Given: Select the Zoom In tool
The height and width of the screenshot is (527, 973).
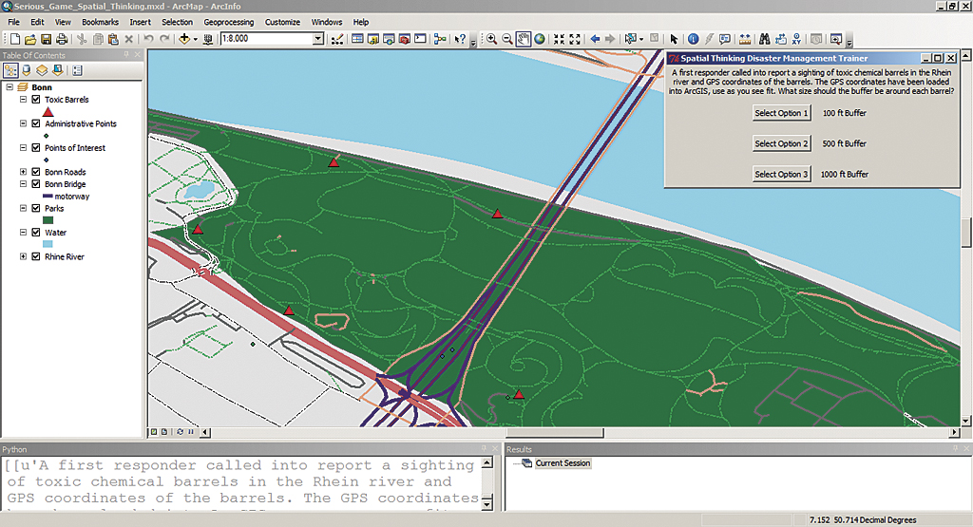Looking at the screenshot, I should point(492,39).
